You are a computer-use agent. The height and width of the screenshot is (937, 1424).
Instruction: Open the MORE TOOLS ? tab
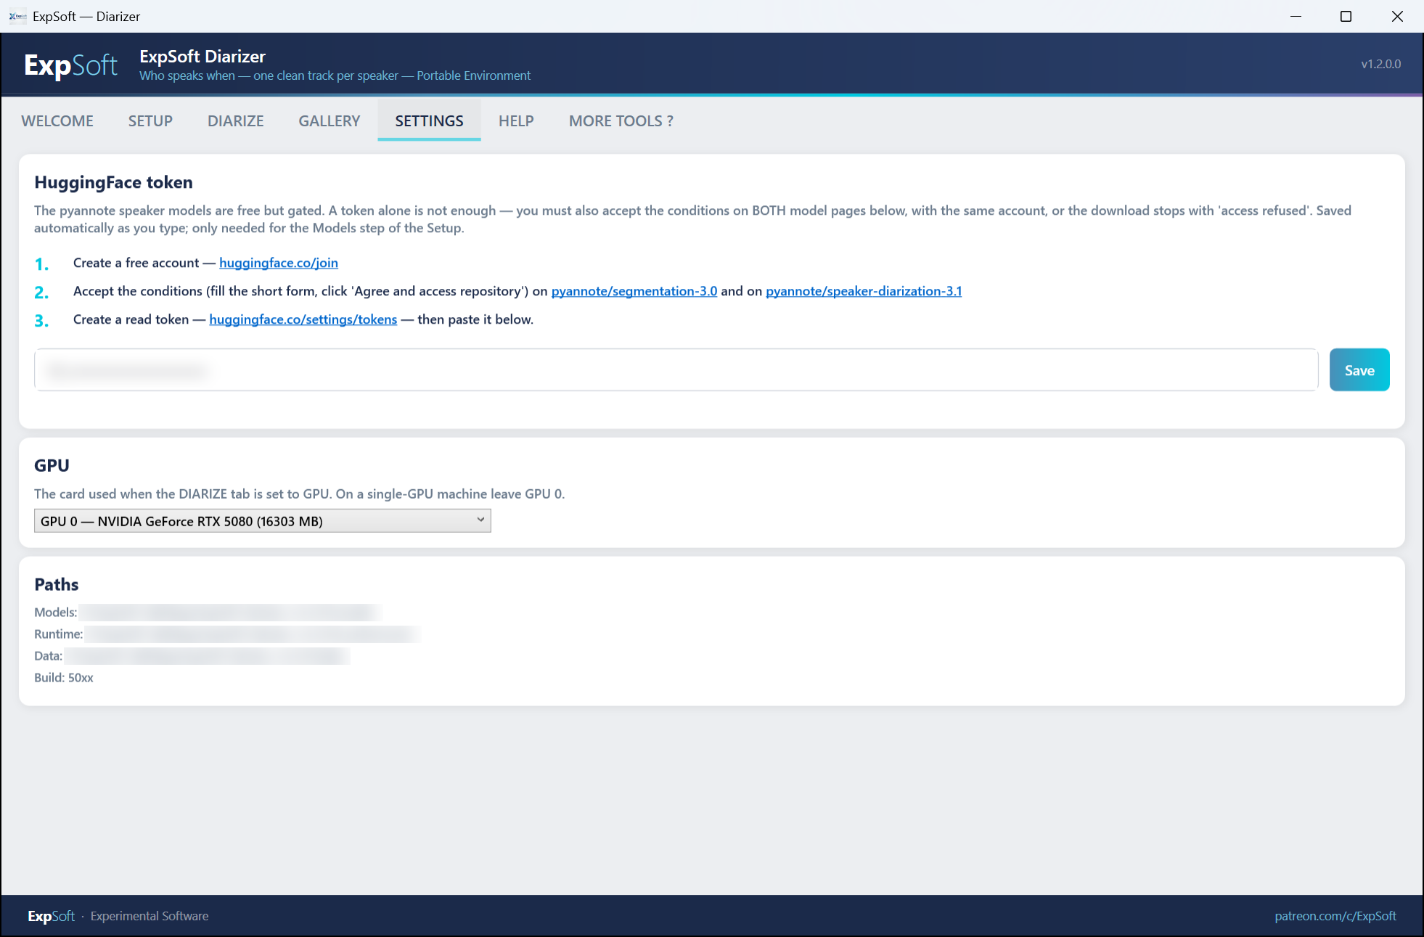tap(621, 120)
